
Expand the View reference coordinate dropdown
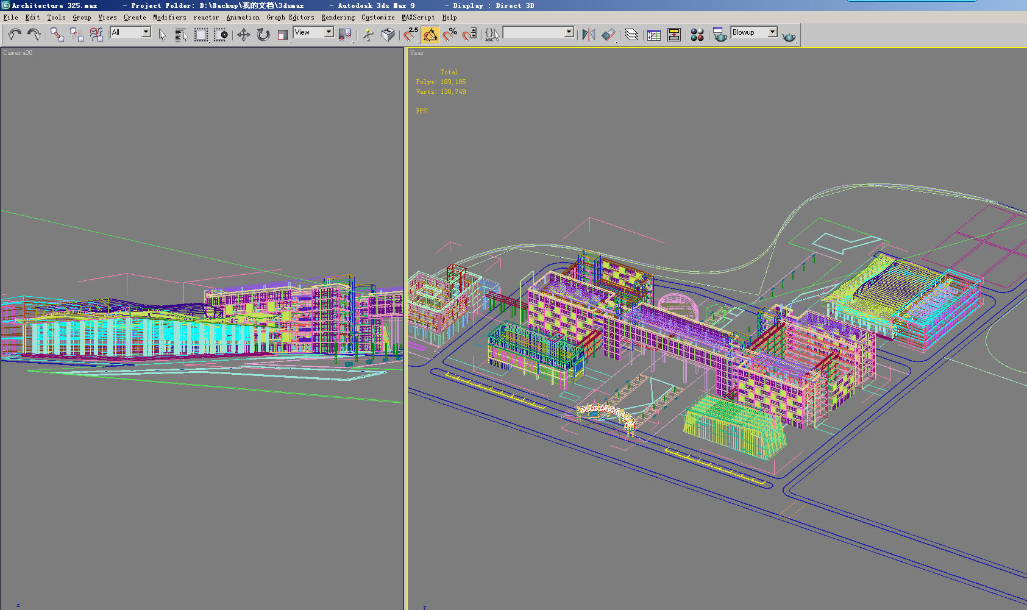pyautogui.click(x=329, y=32)
